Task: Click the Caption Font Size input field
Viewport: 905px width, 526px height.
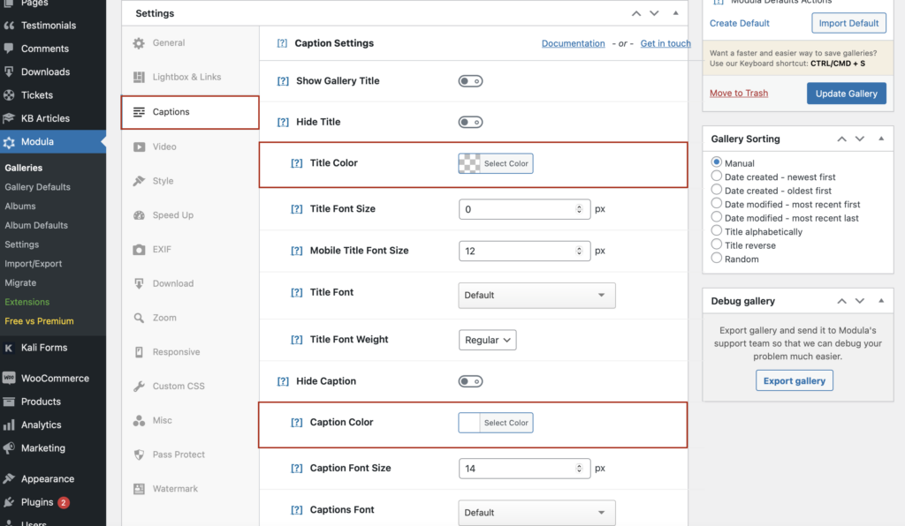Action: pyautogui.click(x=525, y=469)
